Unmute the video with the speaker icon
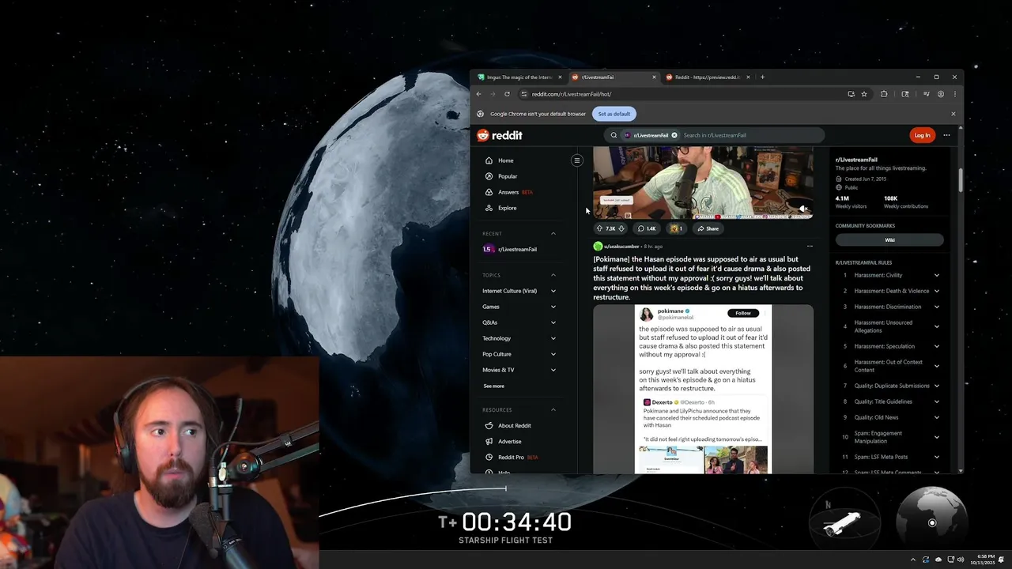 (803, 209)
